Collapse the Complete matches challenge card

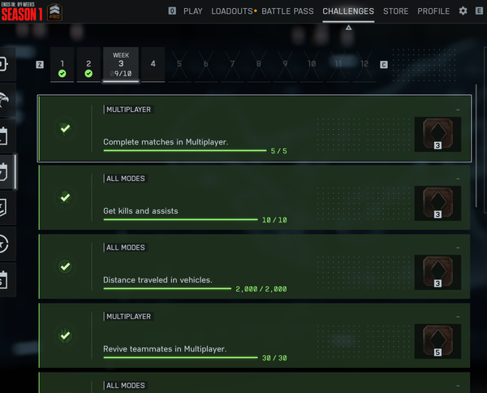(x=458, y=110)
